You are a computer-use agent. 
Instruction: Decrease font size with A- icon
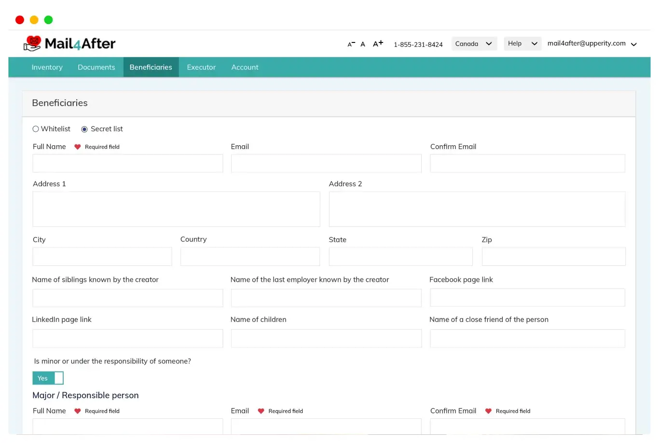click(x=351, y=44)
